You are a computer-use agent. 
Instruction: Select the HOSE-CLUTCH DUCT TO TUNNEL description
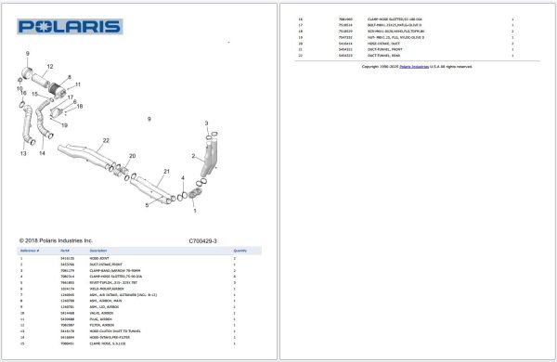tap(115, 331)
